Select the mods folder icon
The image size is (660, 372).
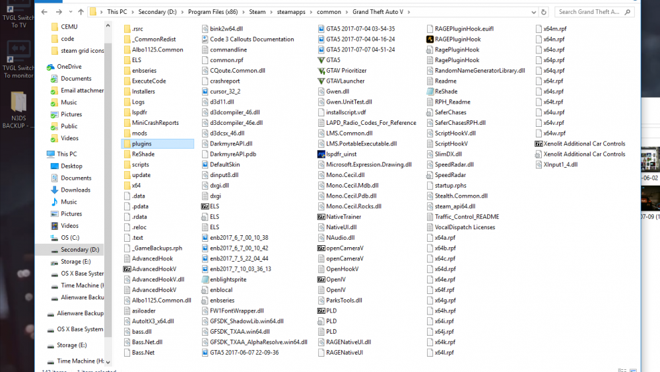point(127,133)
